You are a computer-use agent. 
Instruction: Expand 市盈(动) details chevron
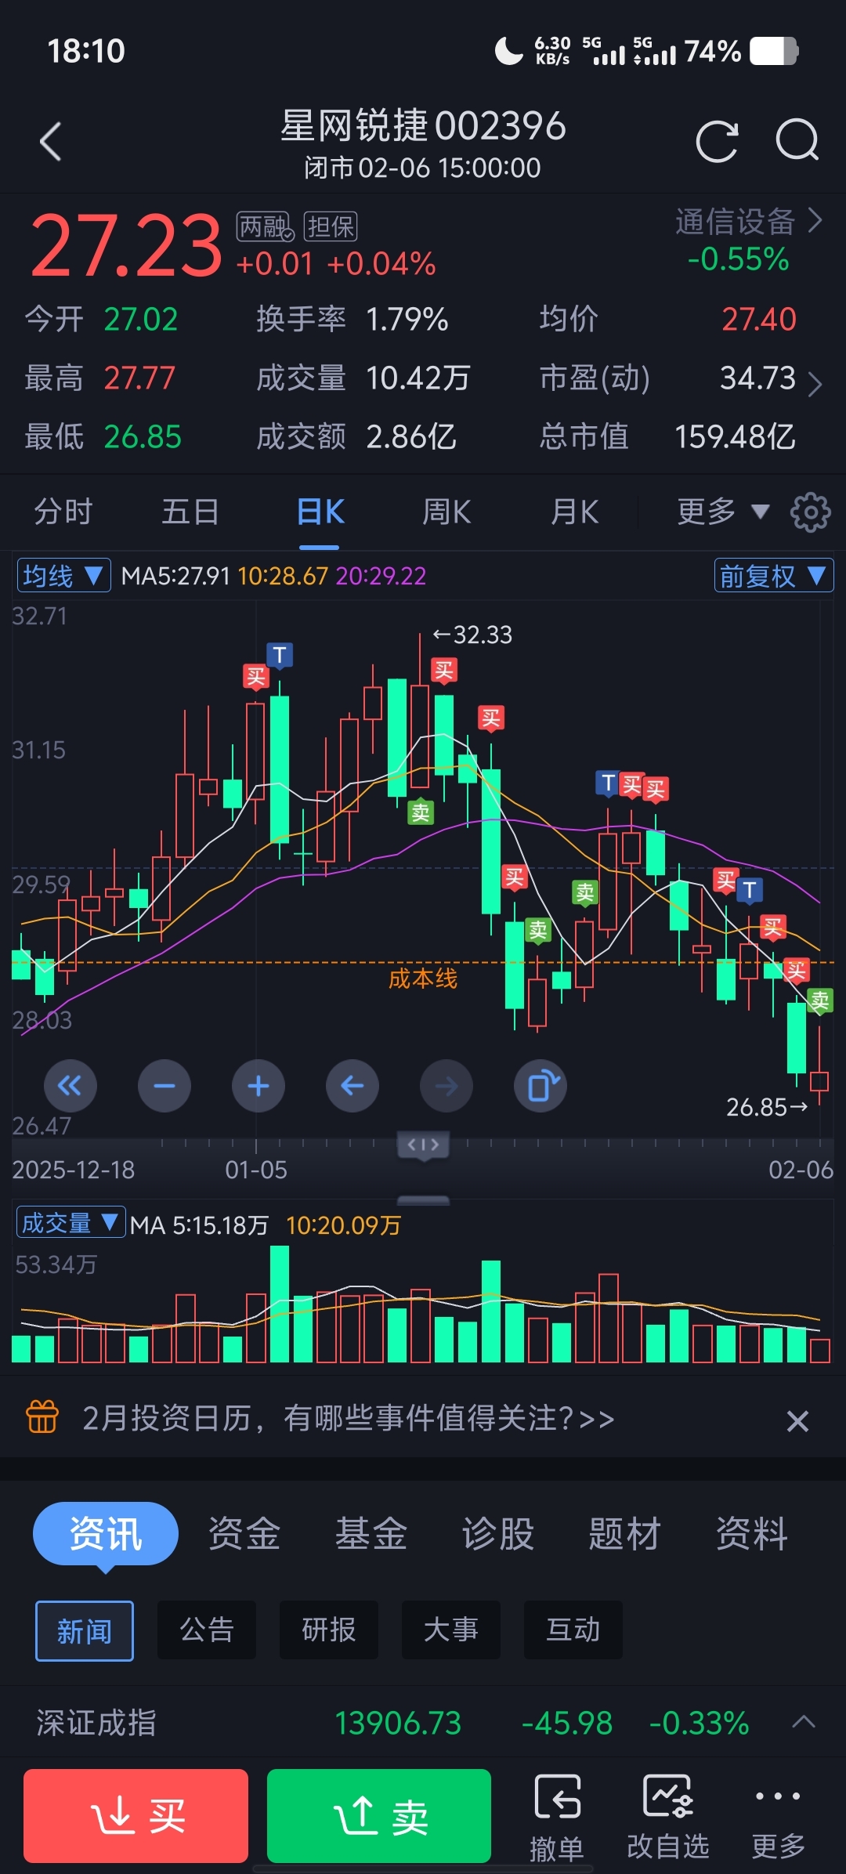815,384
